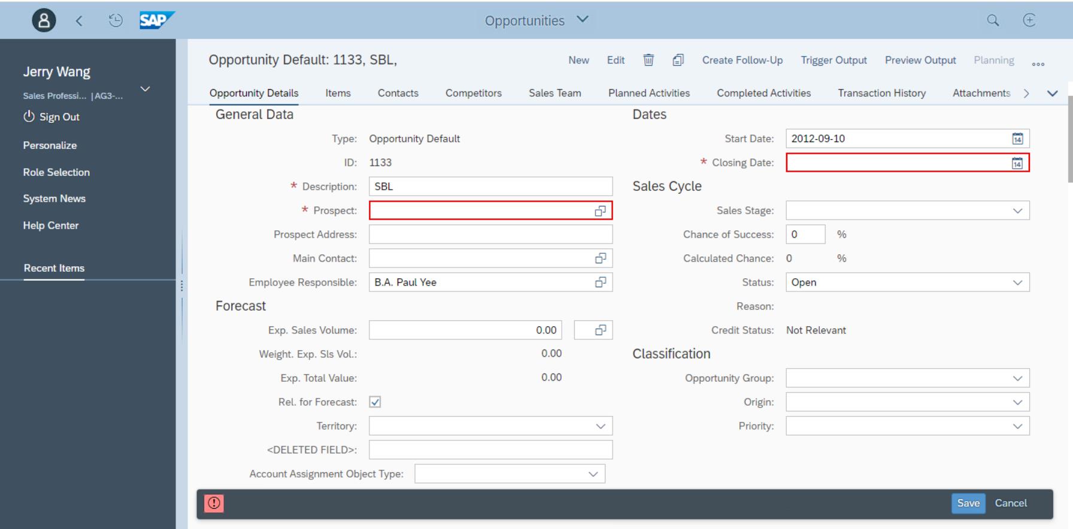
Task: Open Closing Date calendar picker
Action: [x=1017, y=163]
